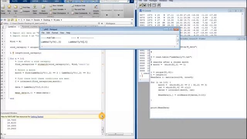Click the Run line icon in R toolbar
The image size is (247, 139).
(x=149, y=5)
